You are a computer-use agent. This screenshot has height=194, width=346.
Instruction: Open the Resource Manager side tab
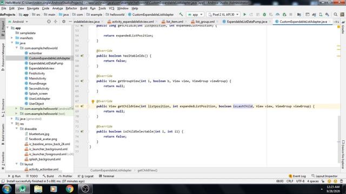point(3,57)
